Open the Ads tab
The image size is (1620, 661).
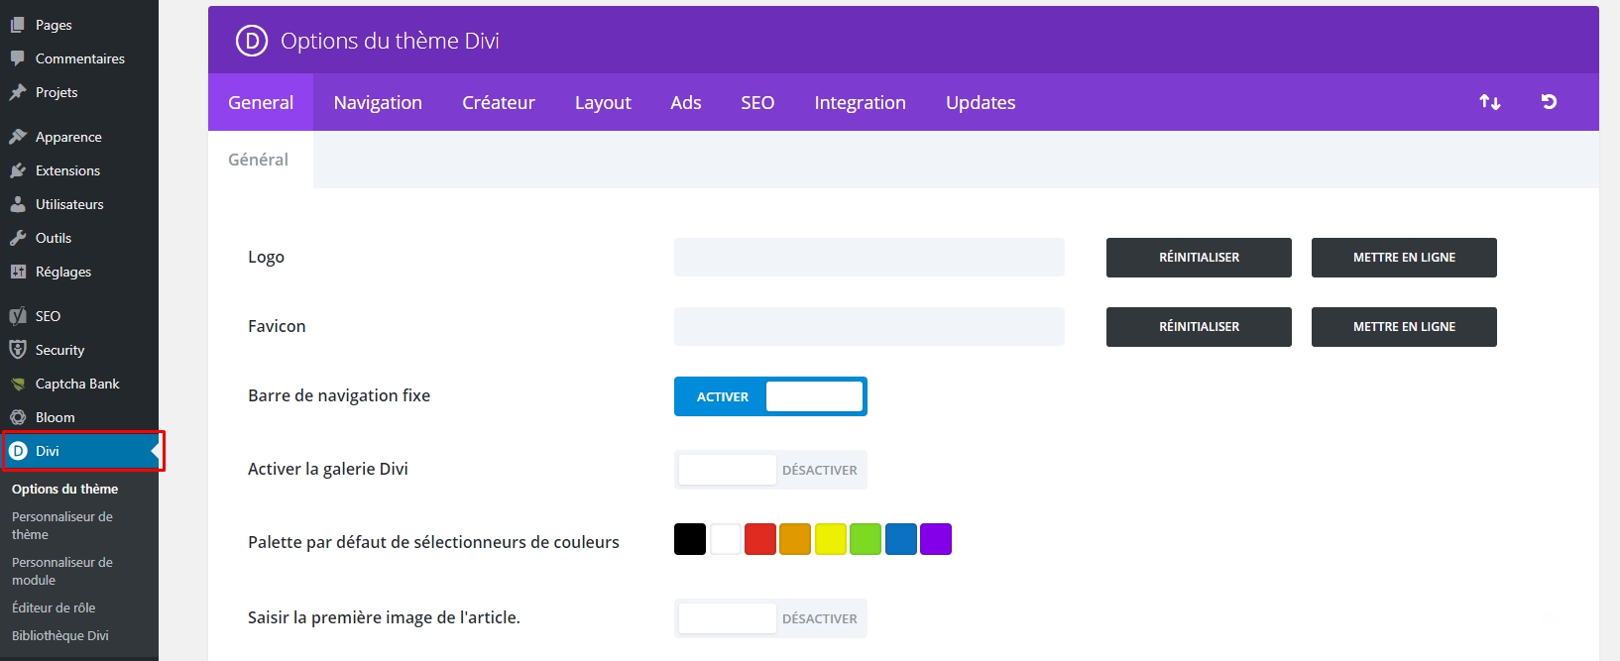(x=686, y=102)
